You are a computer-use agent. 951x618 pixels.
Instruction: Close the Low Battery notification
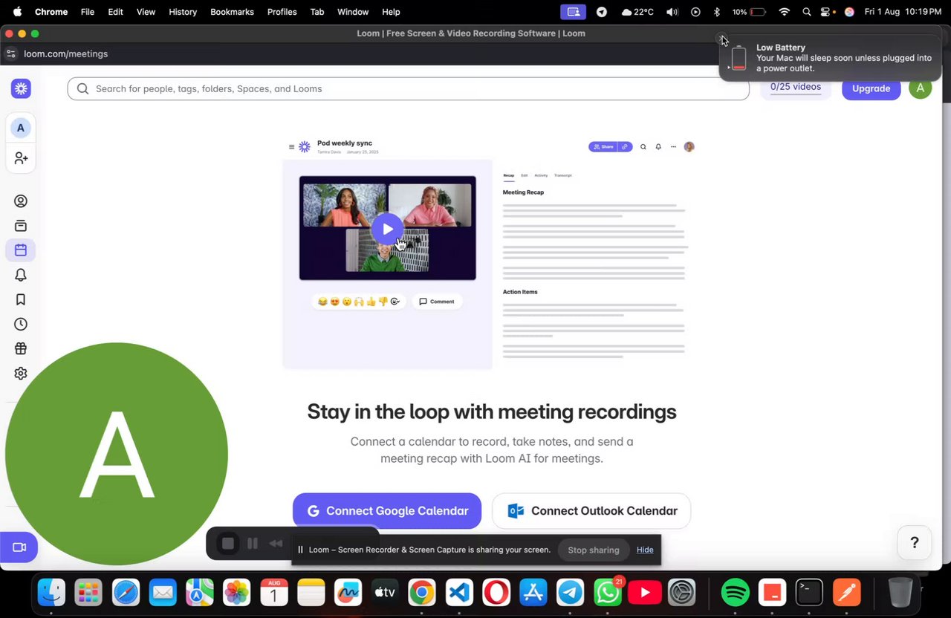coord(721,38)
